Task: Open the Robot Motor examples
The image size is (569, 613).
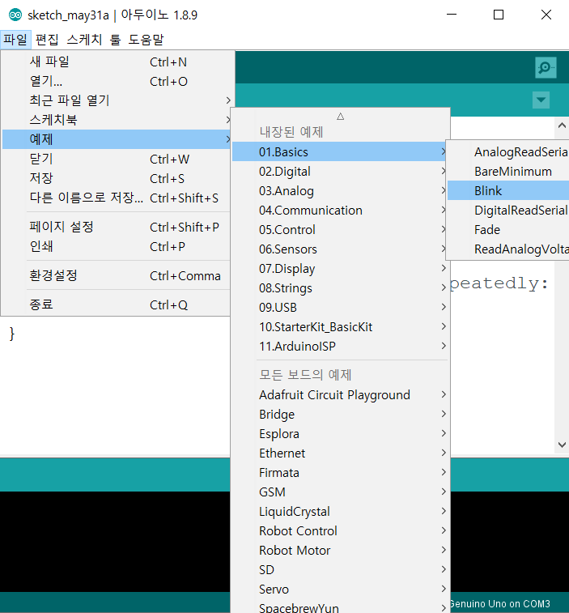Action: tap(340, 550)
